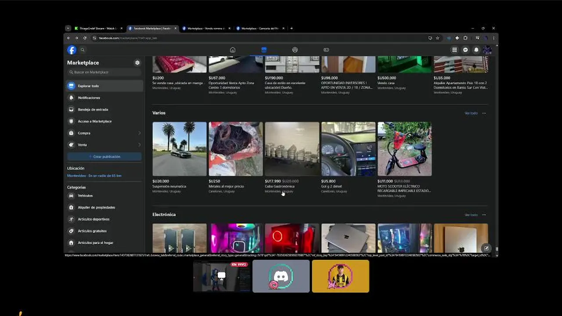
Task: Open the Gol g 2 diésel listing photo
Action: pyautogui.click(x=348, y=149)
